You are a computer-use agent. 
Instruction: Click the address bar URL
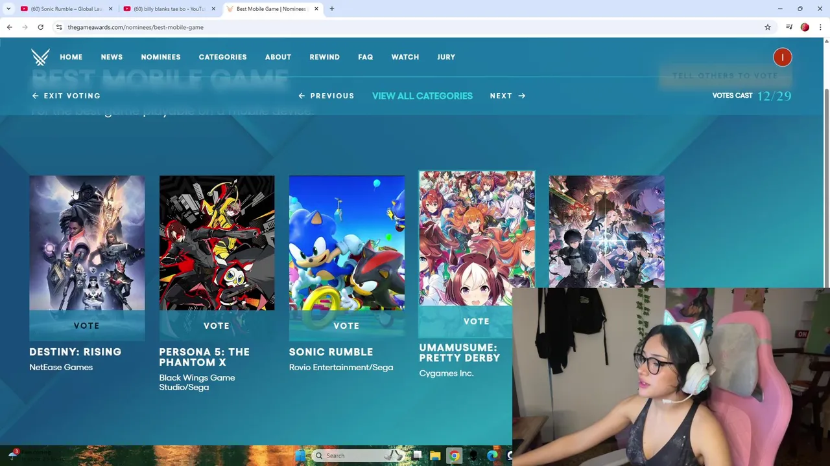(x=136, y=27)
